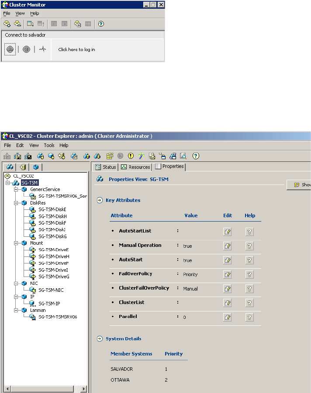The image size is (311, 393).
Task: Switch to Service Groups tree tab
Action: (10, 167)
